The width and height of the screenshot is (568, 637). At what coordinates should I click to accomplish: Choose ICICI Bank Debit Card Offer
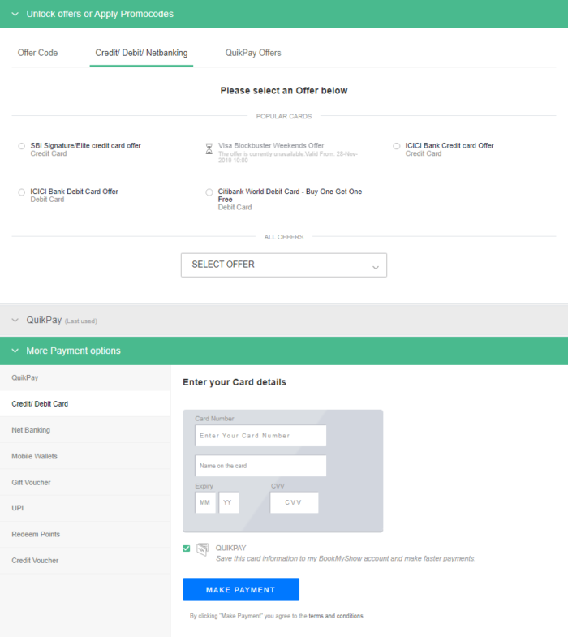pos(22,192)
